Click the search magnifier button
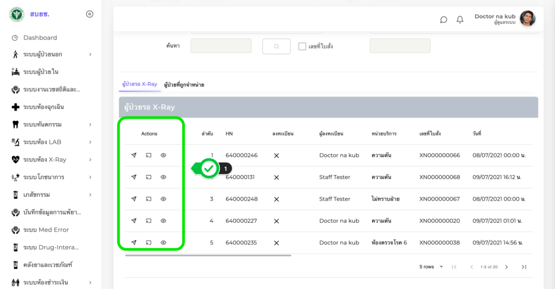 click(x=276, y=47)
